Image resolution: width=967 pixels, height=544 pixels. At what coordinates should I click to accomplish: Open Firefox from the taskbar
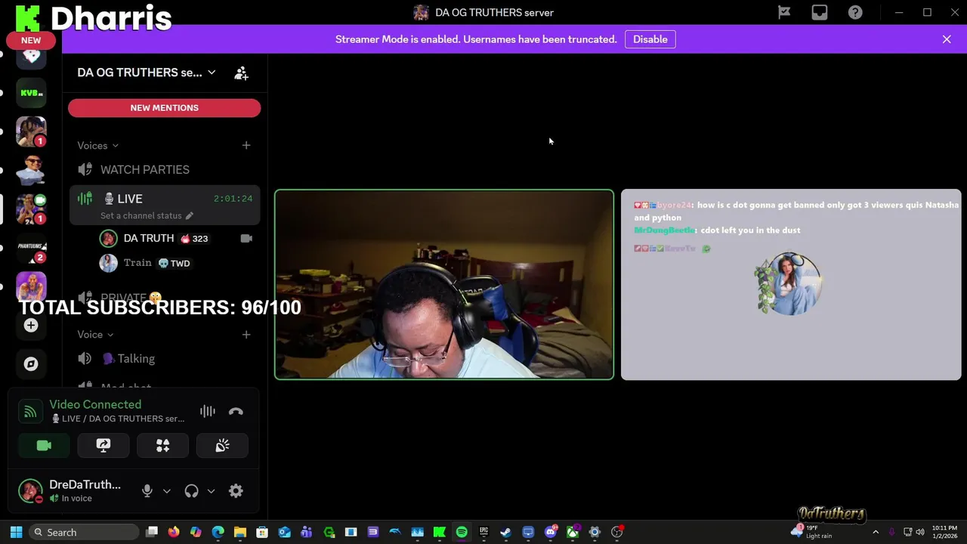pyautogui.click(x=174, y=532)
